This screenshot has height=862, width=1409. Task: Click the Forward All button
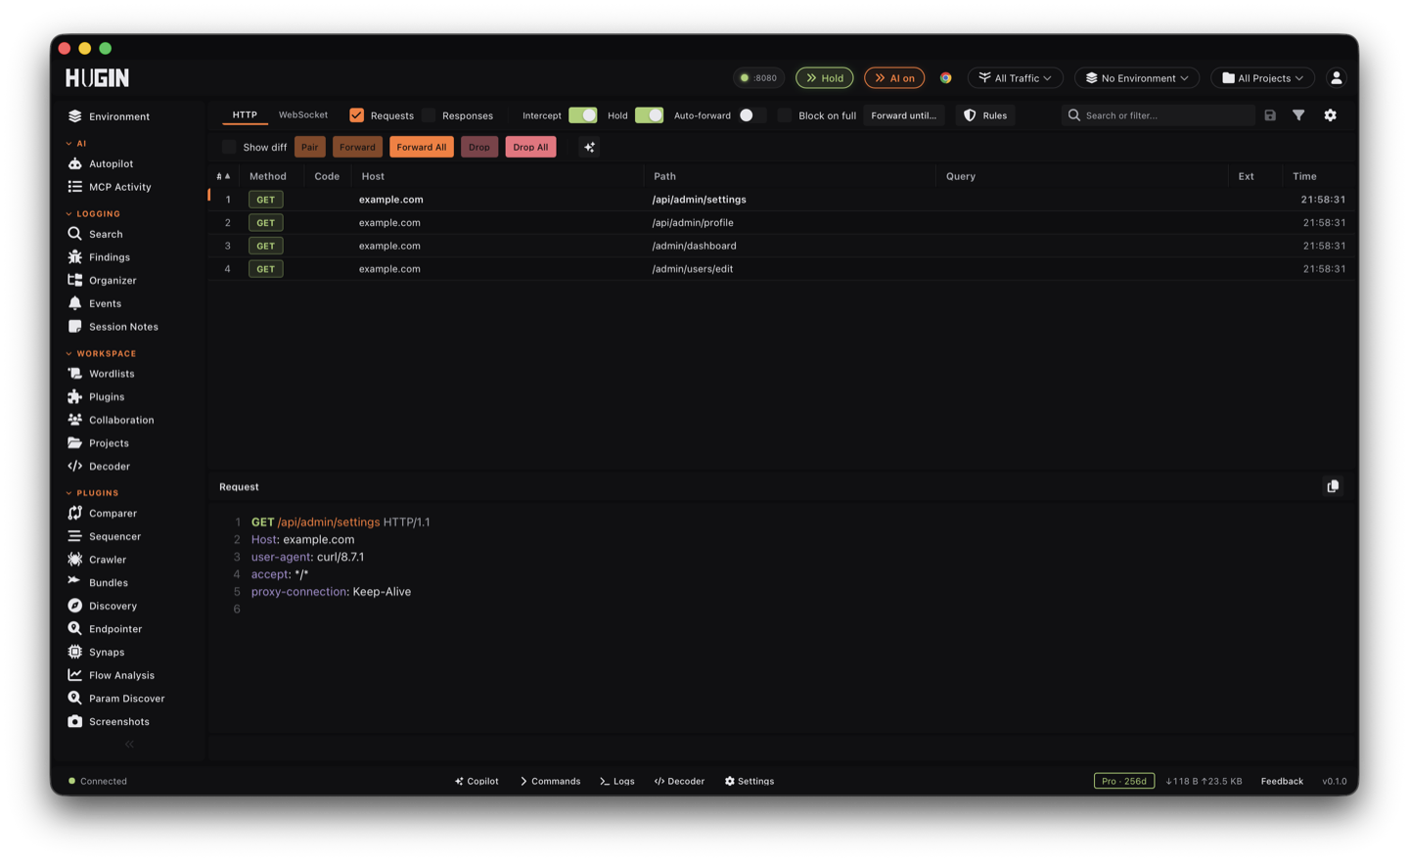[x=422, y=147]
